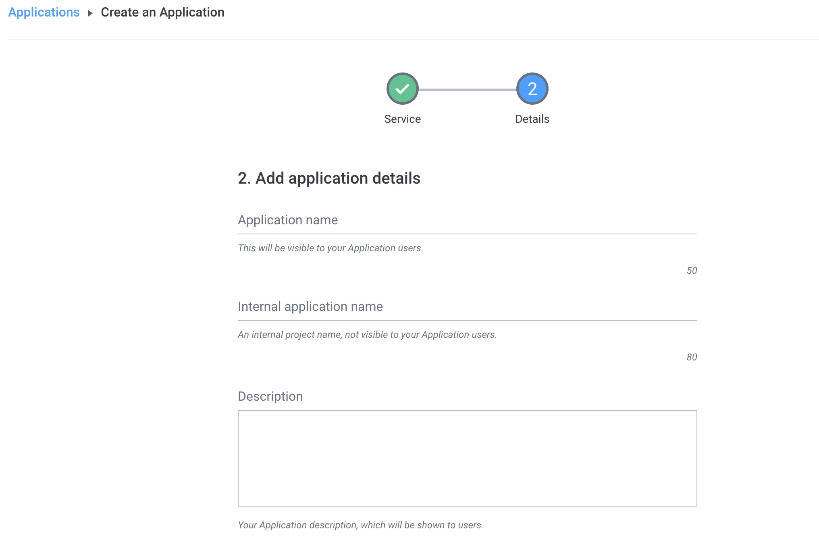Click the 'This will be visible to your Application users.' hint
The width and height of the screenshot is (819, 538).
pos(331,248)
